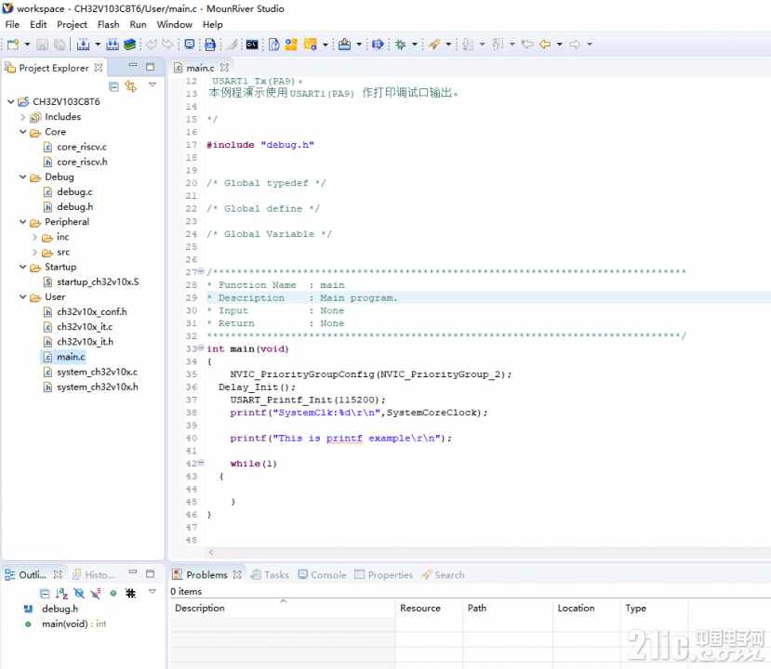Collapse the Debug folder
Screen dimensions: 771x669
click(x=22, y=177)
